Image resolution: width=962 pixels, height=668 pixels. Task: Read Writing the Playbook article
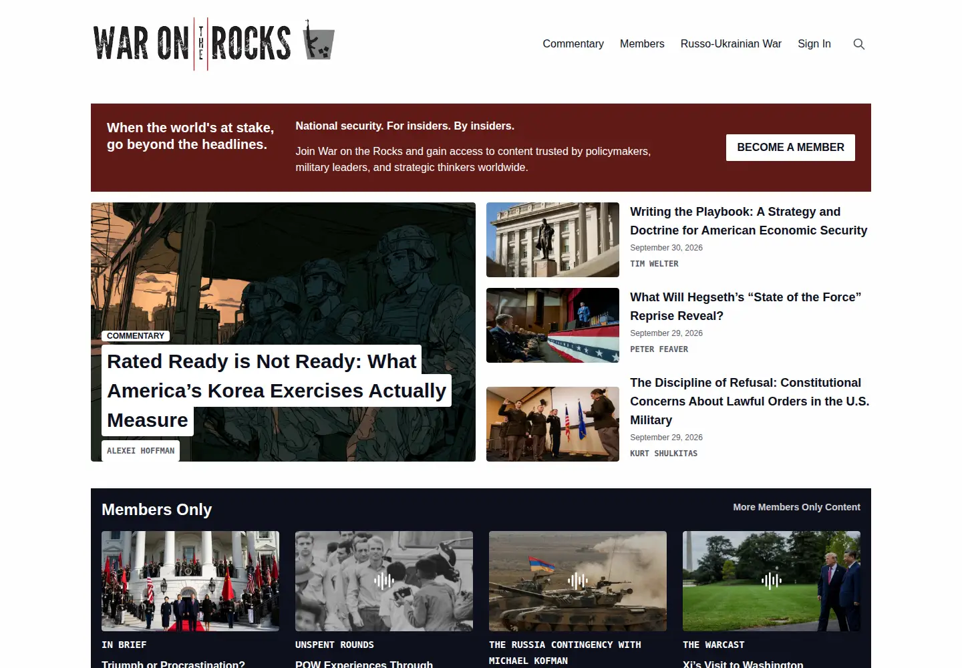point(748,221)
